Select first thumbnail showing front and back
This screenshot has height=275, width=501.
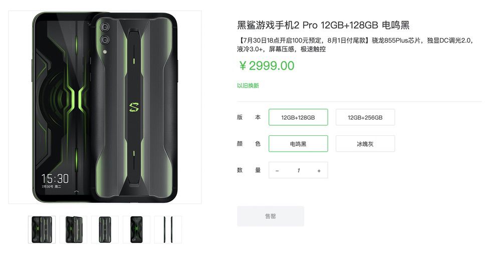click(42, 229)
